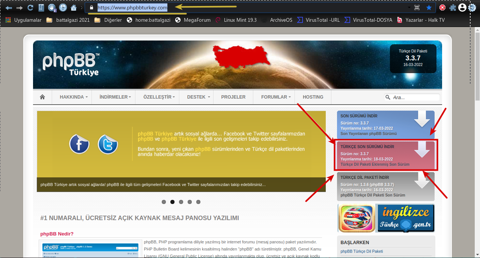Go back with the browser back arrow

[9, 7]
